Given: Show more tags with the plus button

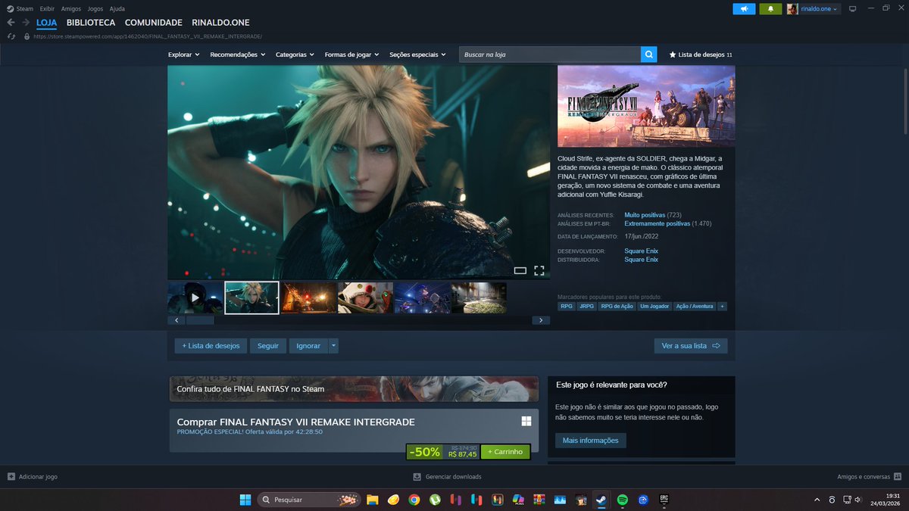Looking at the screenshot, I should [x=722, y=307].
